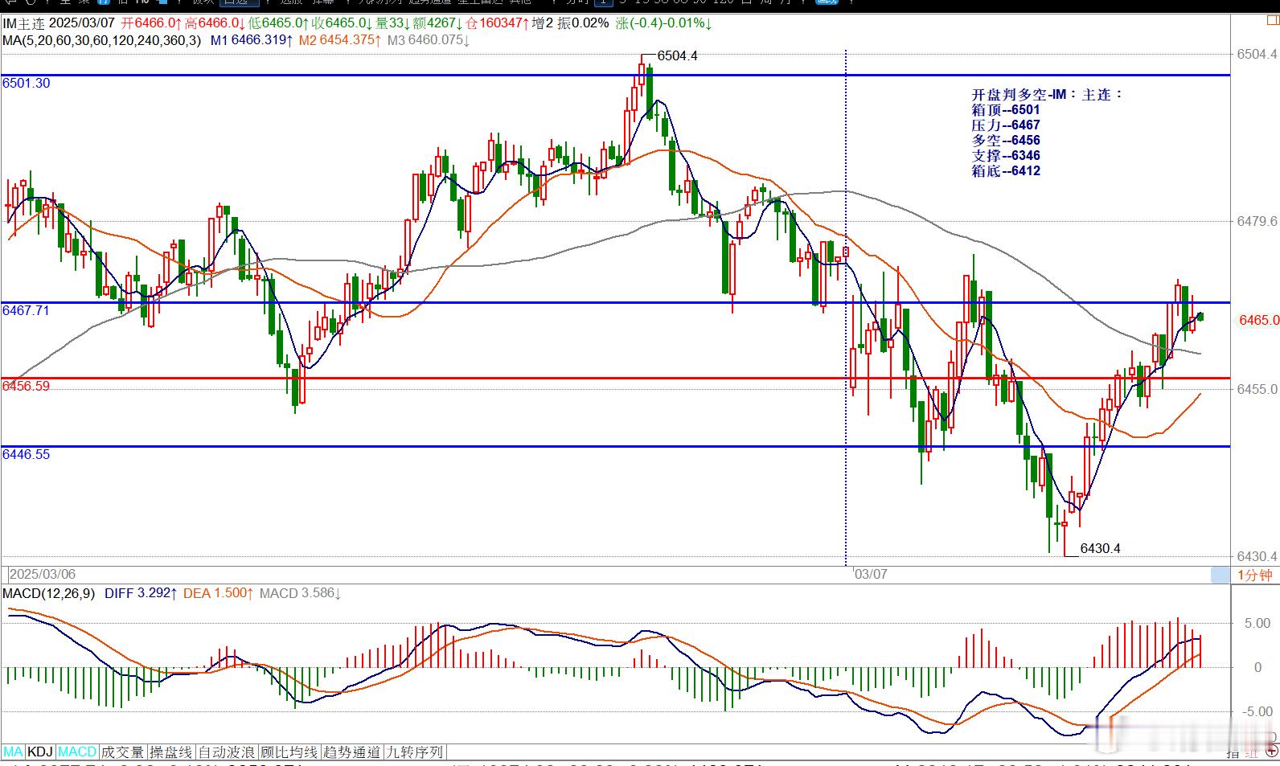Select the 顾比均线 tab
Viewport: 1280px width, 766px height.
pyautogui.click(x=289, y=752)
